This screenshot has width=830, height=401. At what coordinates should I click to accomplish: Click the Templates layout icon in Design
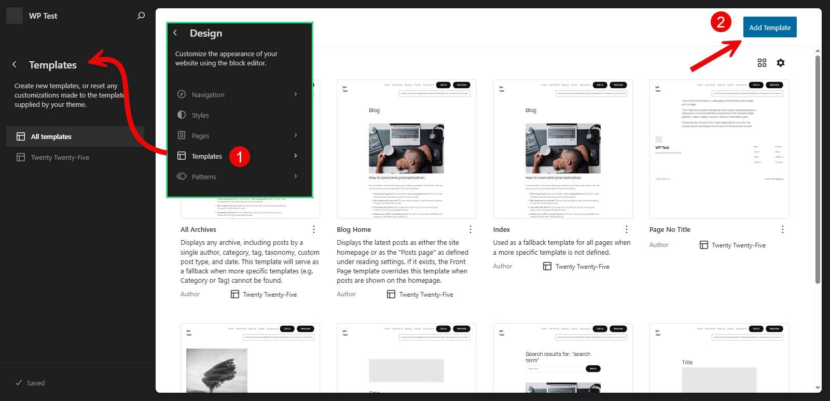pyautogui.click(x=182, y=156)
